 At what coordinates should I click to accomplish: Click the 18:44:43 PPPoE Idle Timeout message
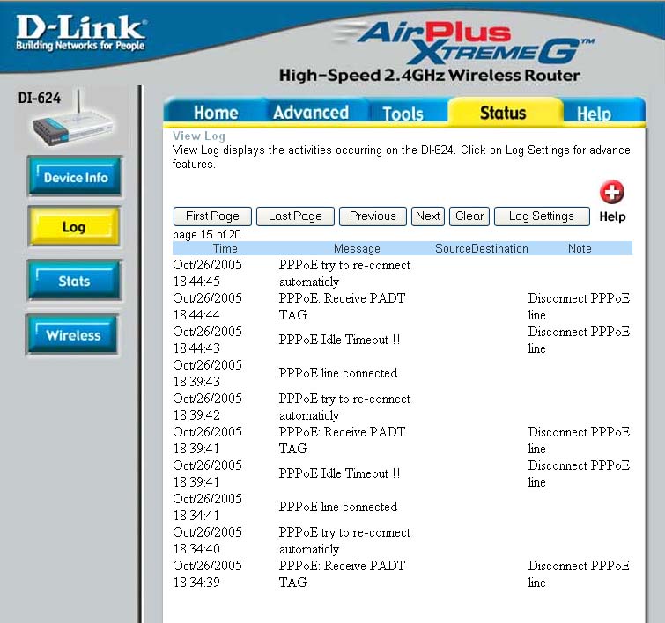[339, 340]
